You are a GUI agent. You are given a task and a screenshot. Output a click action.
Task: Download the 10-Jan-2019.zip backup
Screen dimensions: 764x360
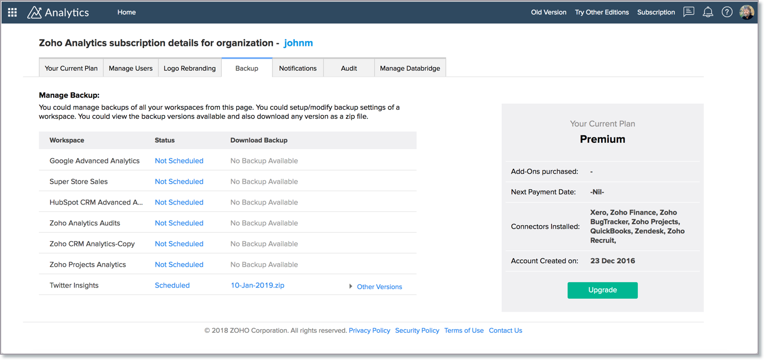coord(258,285)
